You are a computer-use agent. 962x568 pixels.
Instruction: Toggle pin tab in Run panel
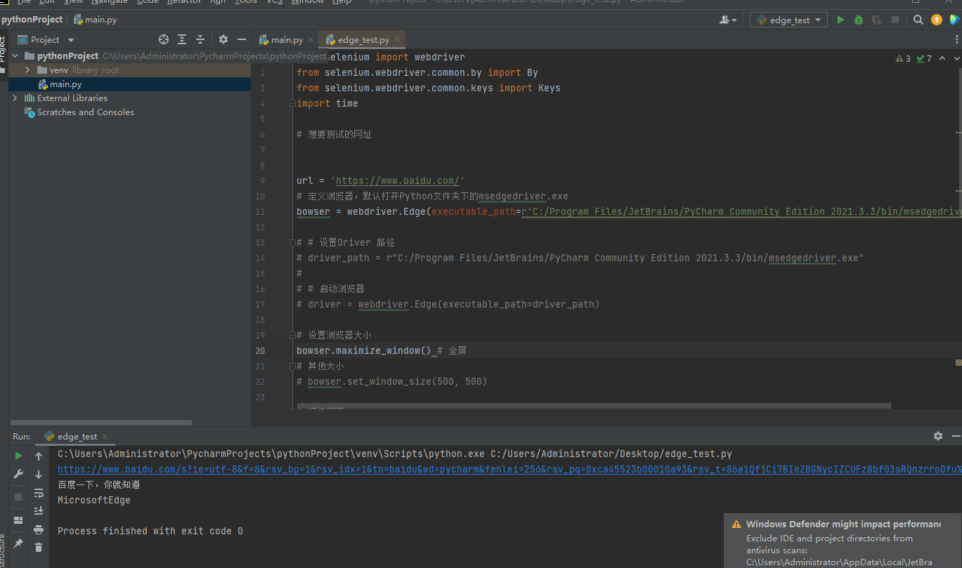point(18,543)
